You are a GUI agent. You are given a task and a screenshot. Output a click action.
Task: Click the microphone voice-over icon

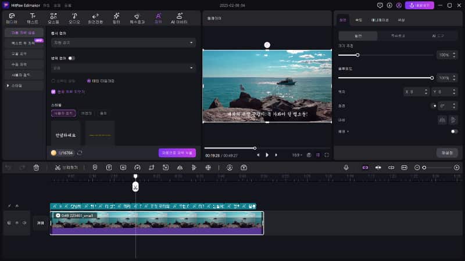tap(346, 168)
